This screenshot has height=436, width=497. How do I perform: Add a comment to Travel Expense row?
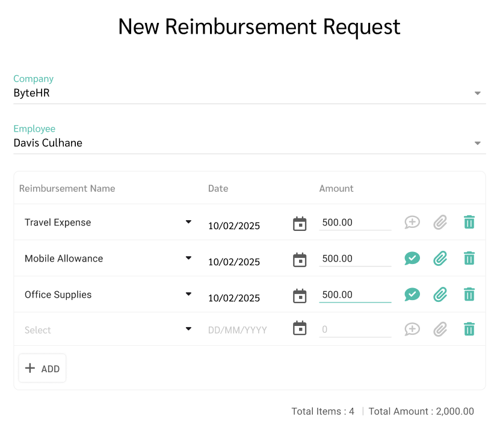(x=412, y=222)
